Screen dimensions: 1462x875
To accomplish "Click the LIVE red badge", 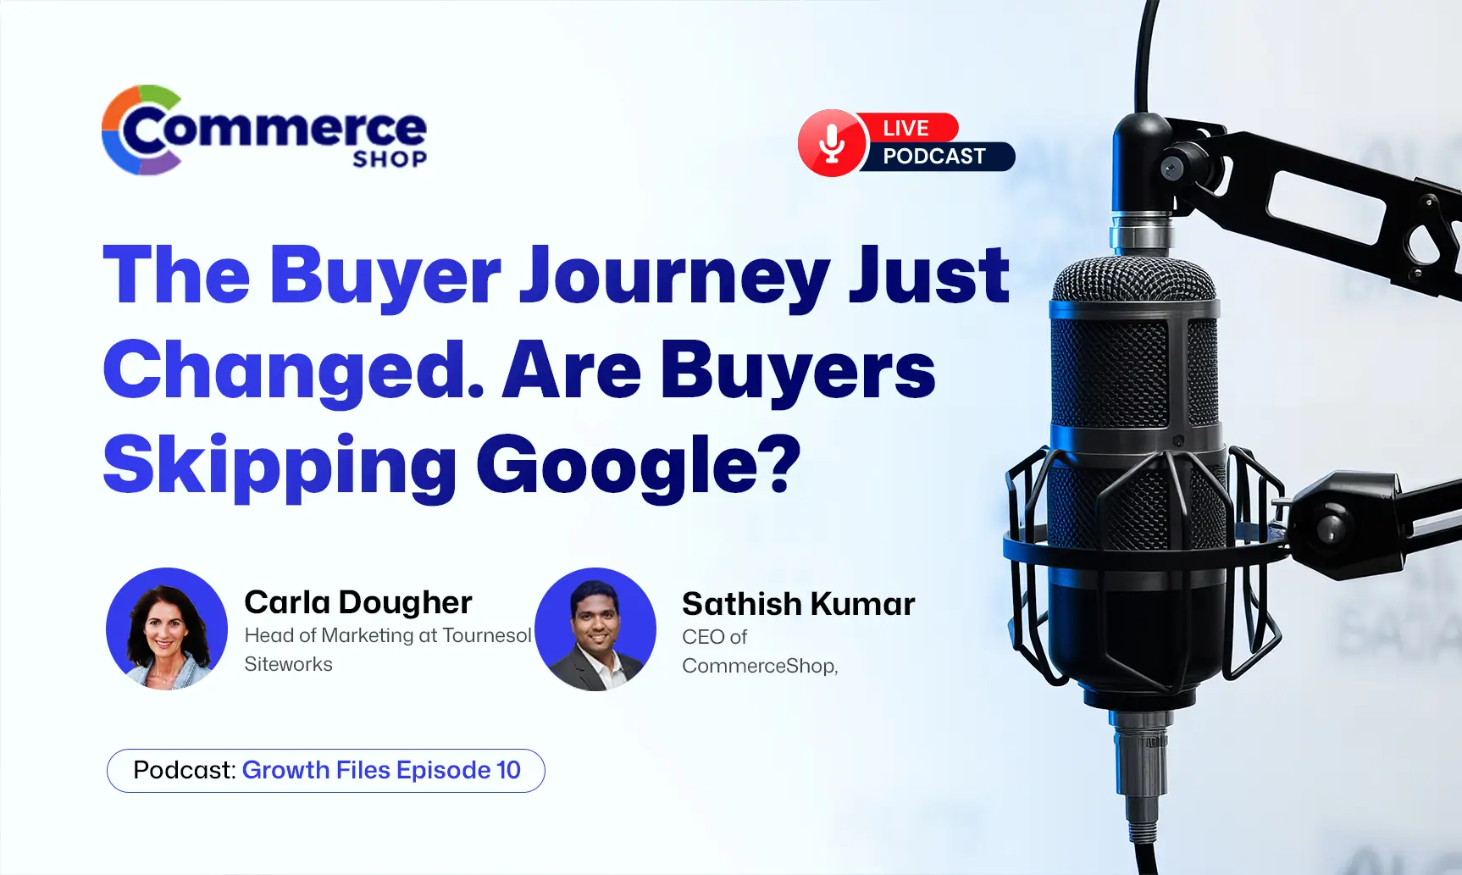I will coord(907,128).
